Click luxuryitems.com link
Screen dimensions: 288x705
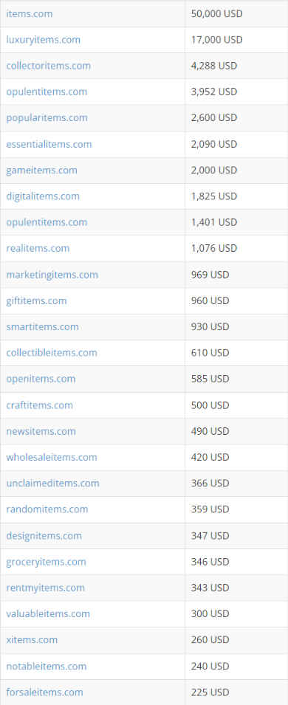[x=43, y=40]
